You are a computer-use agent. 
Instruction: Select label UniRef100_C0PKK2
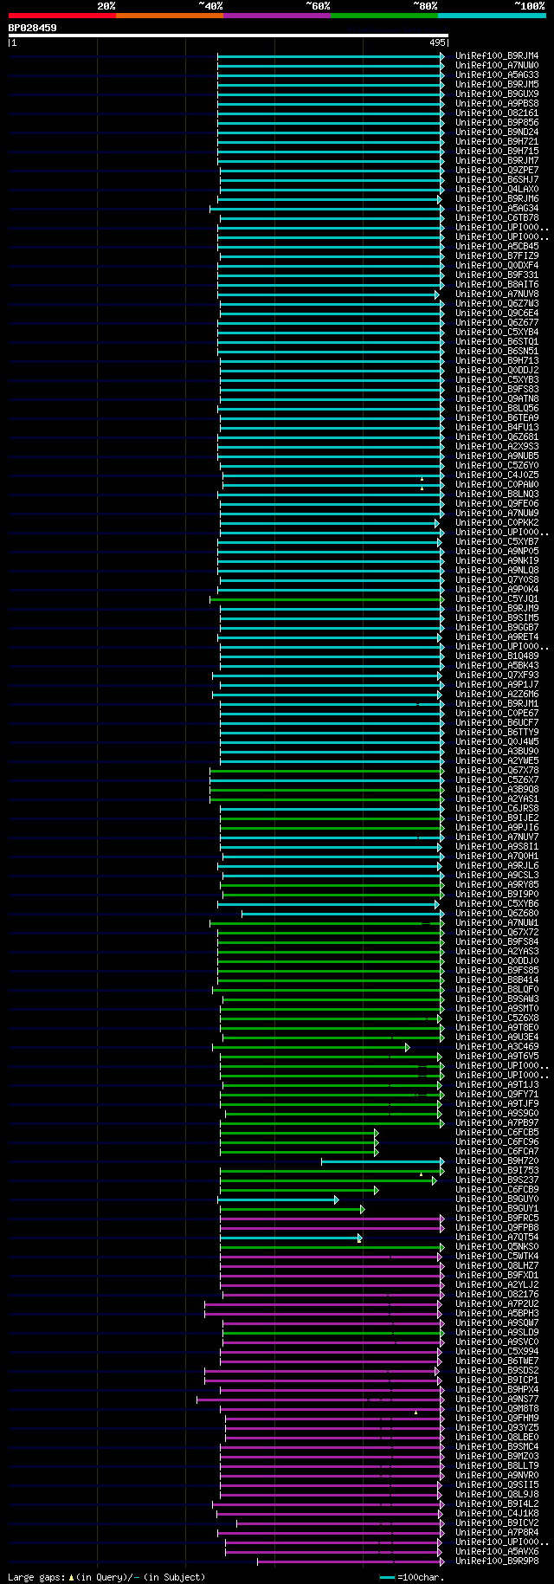(x=497, y=523)
